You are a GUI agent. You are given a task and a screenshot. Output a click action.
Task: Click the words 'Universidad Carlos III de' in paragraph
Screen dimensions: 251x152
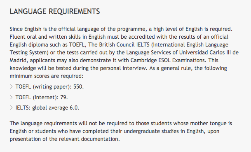click(x=209, y=52)
